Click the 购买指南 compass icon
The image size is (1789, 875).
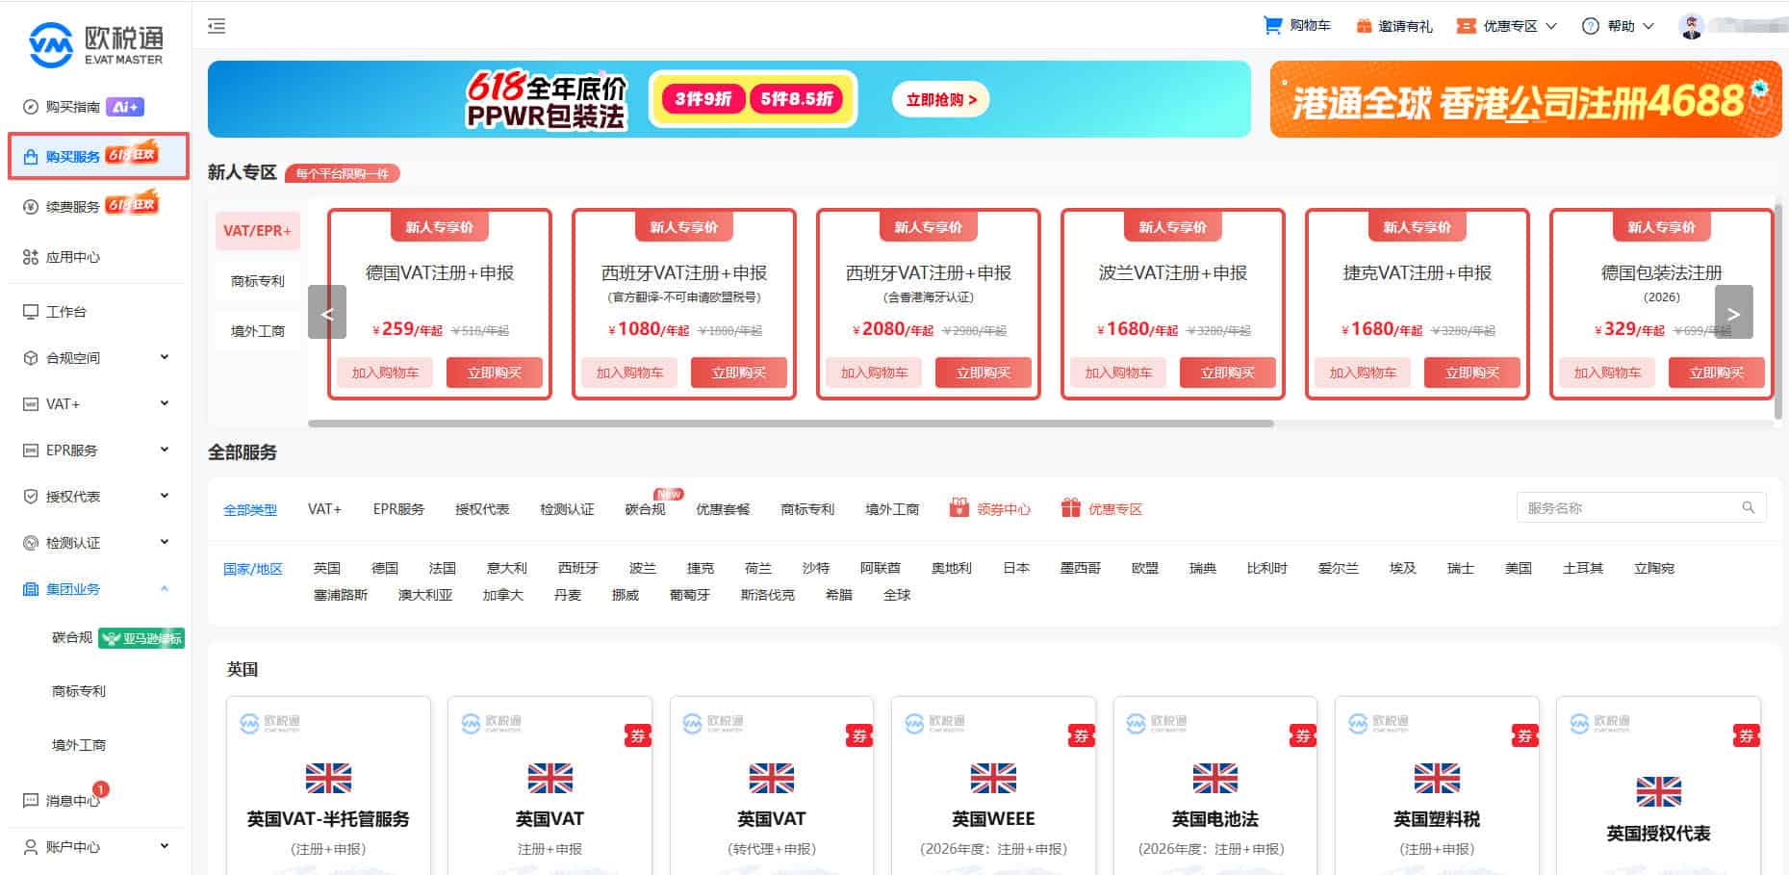pos(31,107)
